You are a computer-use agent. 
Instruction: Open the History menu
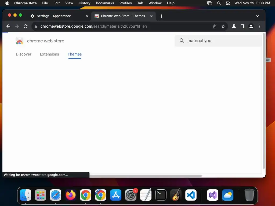click(84, 3)
